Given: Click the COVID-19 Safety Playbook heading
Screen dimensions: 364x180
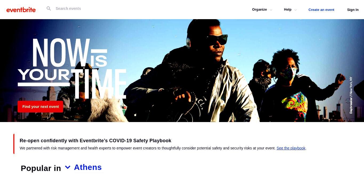Looking at the screenshot, I should coord(95,141).
